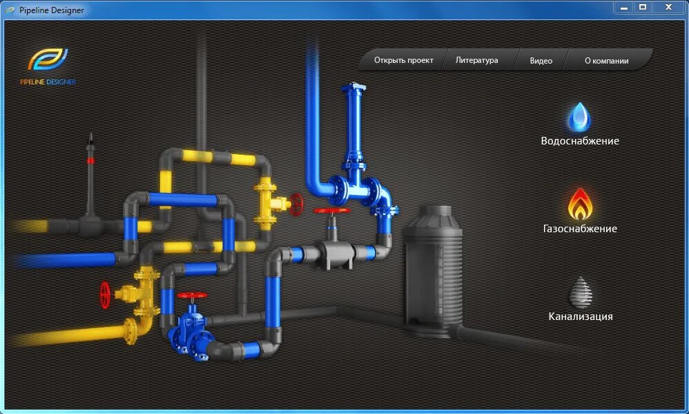
Task: Close the Pipeline Designer window
Action: (669, 7)
